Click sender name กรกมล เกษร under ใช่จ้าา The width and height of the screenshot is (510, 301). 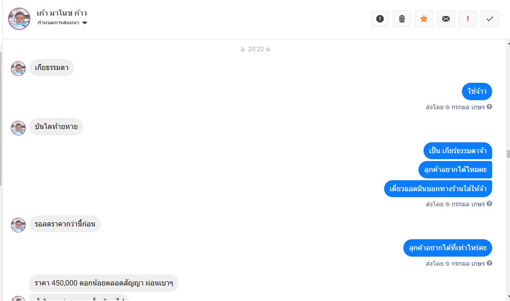468,107
